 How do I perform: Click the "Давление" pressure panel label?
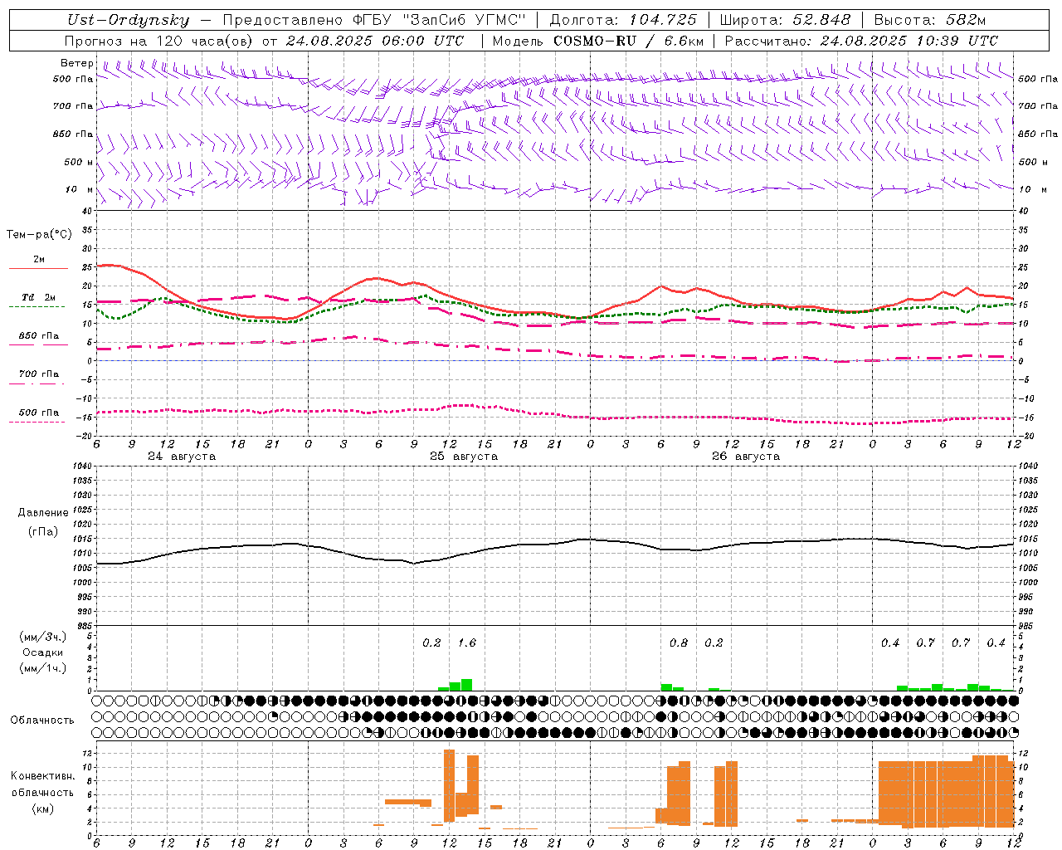pos(43,513)
